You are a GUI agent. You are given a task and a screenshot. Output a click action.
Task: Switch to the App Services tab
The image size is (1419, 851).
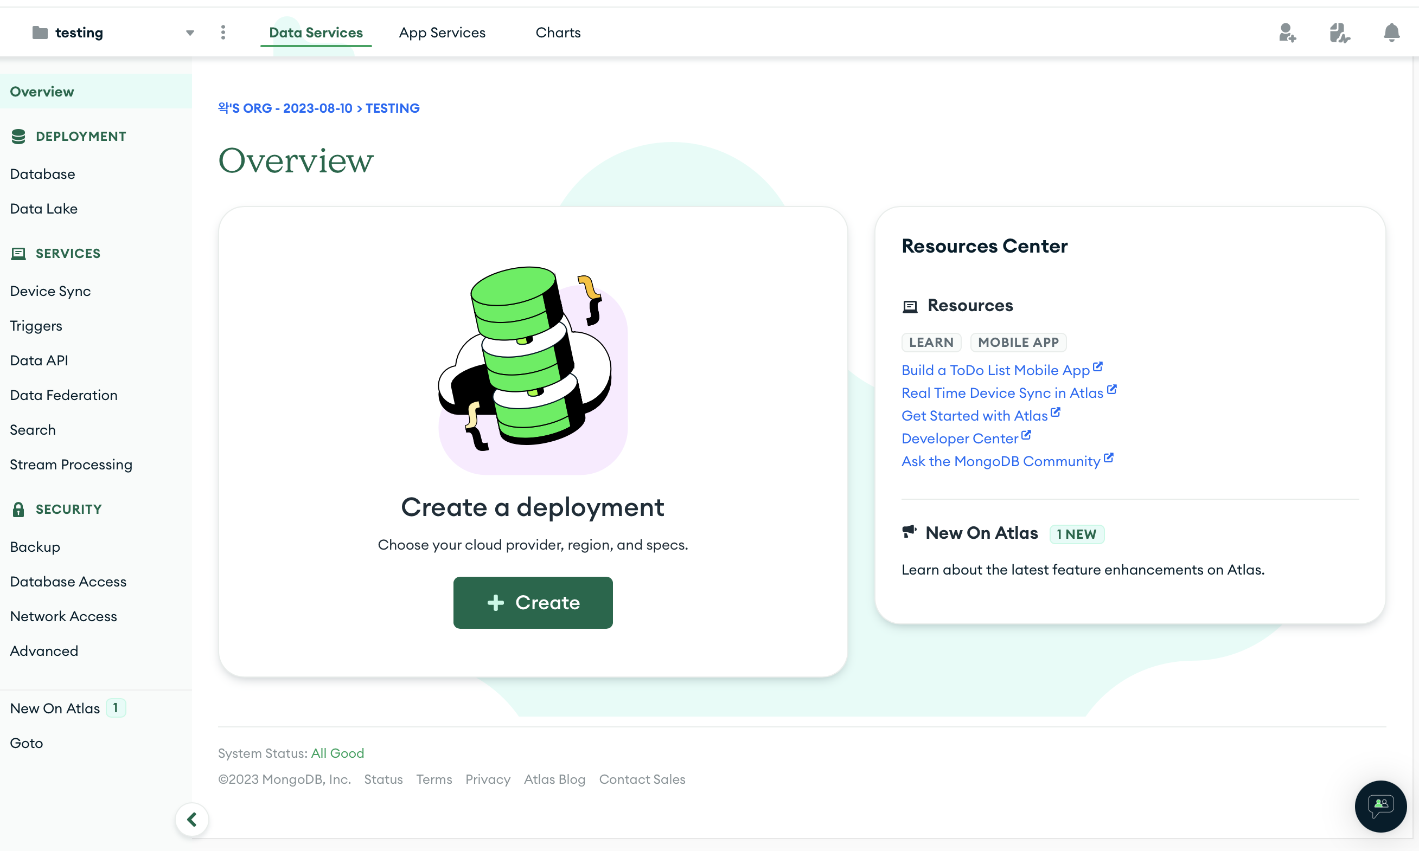pyautogui.click(x=442, y=33)
